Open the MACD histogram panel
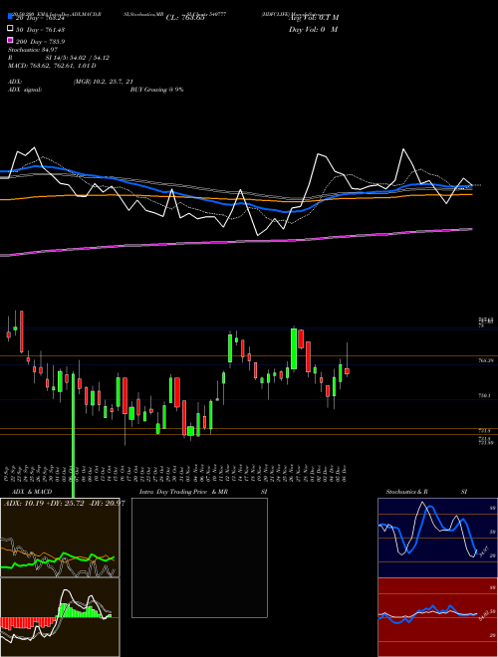This screenshot has width=498, height=657. point(60,617)
